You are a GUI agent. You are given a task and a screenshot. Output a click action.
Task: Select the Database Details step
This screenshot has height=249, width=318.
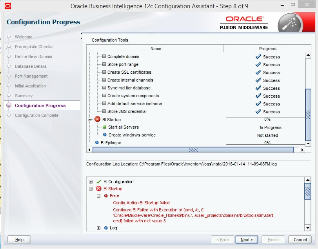[x=31, y=66]
